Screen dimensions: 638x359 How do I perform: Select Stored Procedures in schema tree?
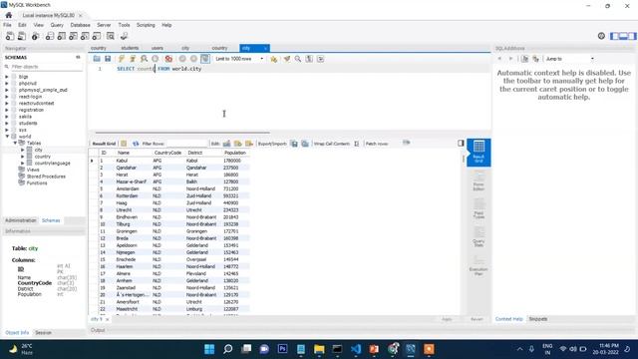point(46,177)
